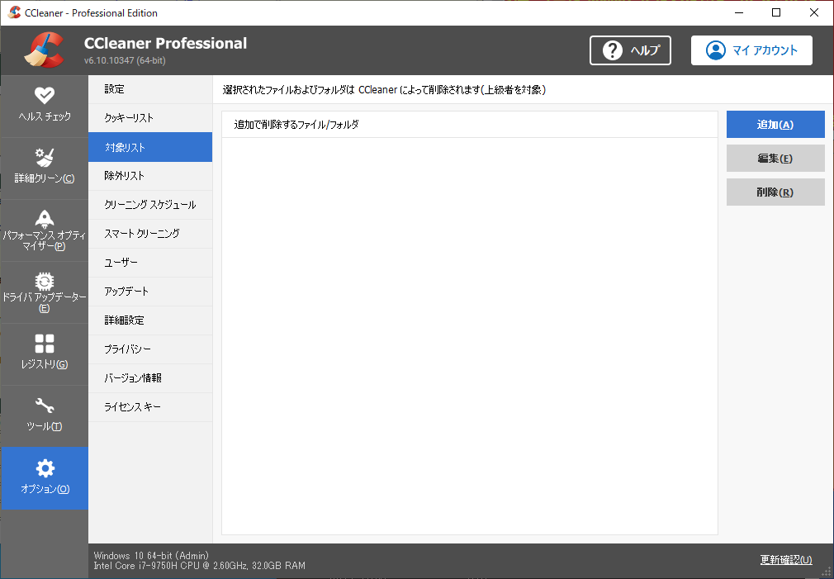Viewport: 834px width, 579px height.
Task: Click Windows 10 64-bit (Admin) status text
Action: 151,556
